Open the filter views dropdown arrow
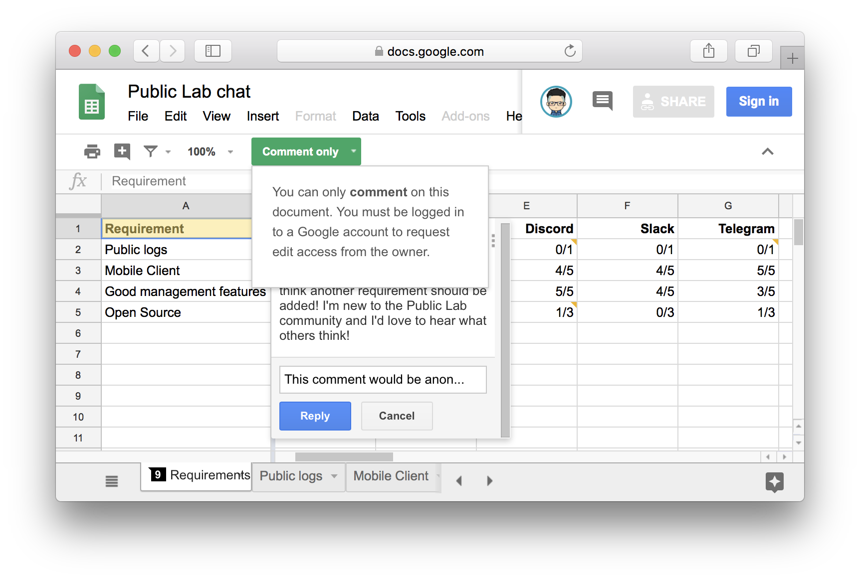860x581 pixels. 168,151
